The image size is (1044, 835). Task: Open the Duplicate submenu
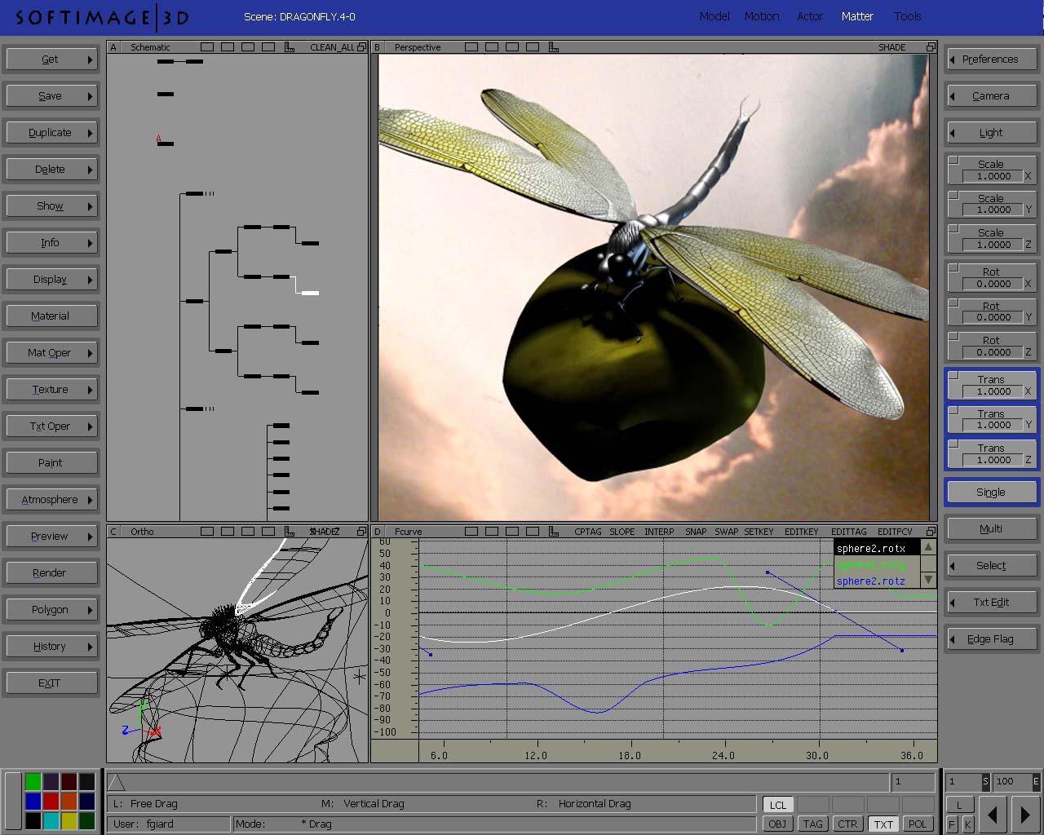(51, 133)
